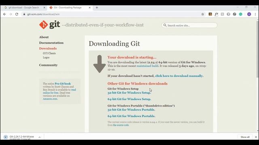The width and height of the screenshot is (259, 145).
Task: Bookmark this page with star icon
Action: coord(203,14)
